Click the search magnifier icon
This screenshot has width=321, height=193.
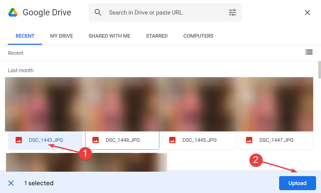(x=98, y=12)
